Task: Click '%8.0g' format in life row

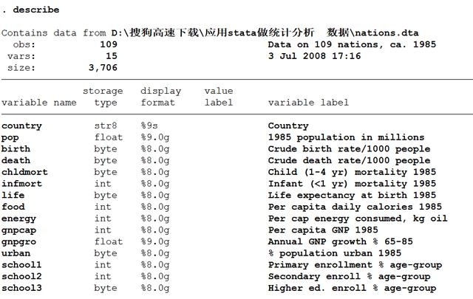Action: click(x=155, y=196)
